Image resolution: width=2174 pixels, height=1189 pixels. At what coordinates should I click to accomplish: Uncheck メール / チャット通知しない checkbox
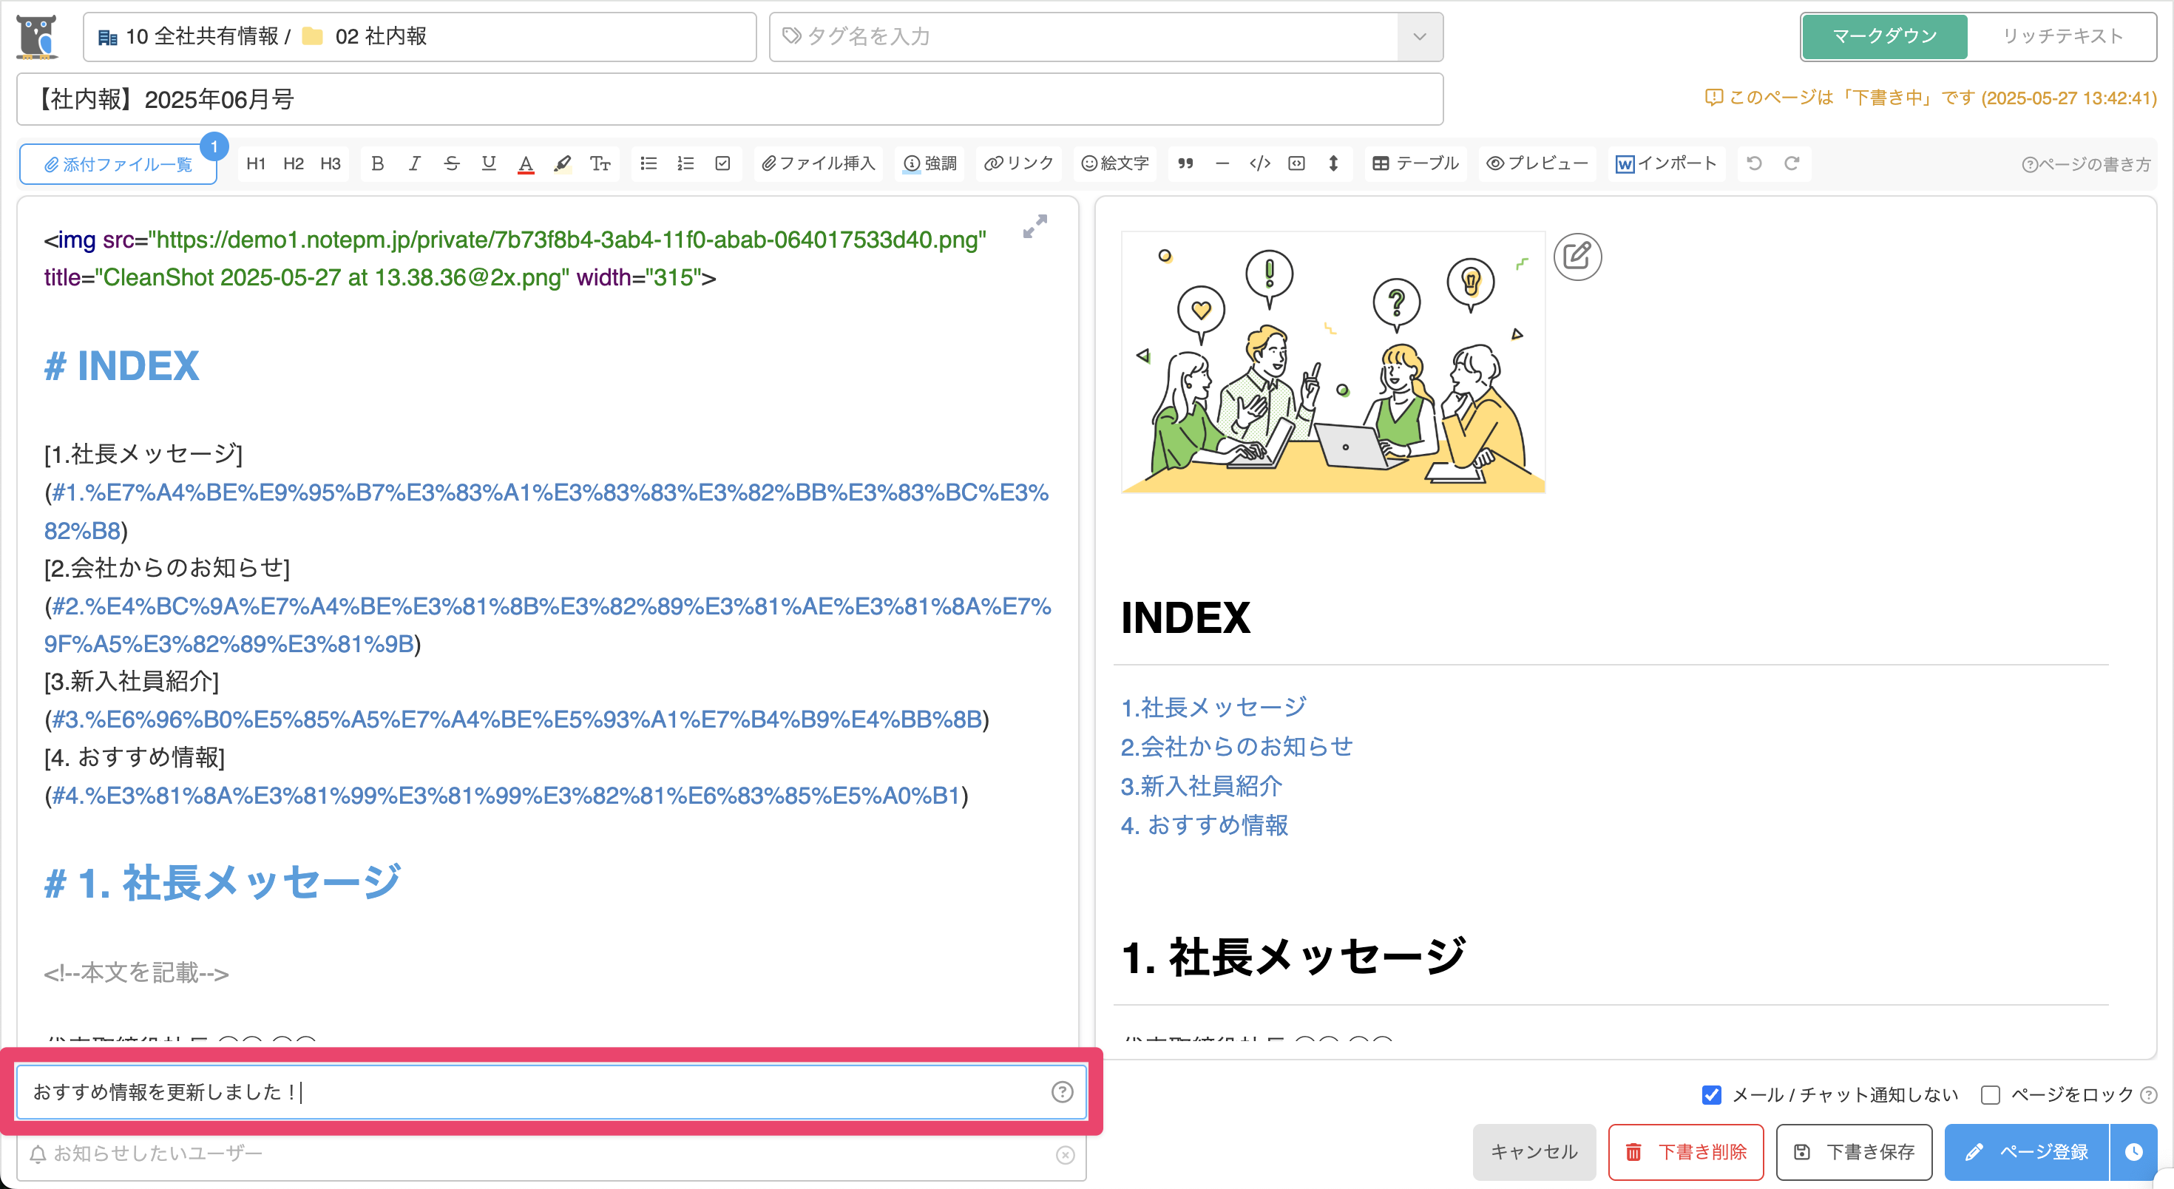click(1712, 1094)
